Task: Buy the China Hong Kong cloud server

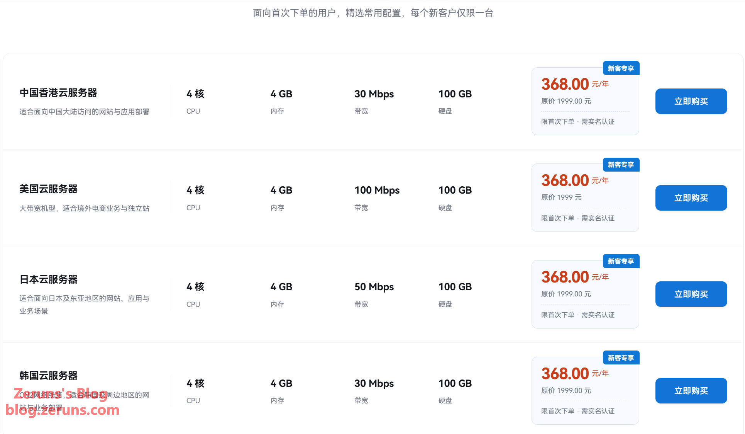Action: pos(691,101)
